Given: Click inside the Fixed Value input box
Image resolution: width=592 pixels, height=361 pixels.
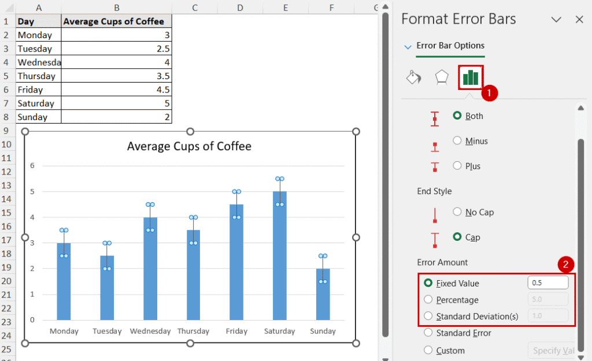Looking at the screenshot, I should 547,282.
